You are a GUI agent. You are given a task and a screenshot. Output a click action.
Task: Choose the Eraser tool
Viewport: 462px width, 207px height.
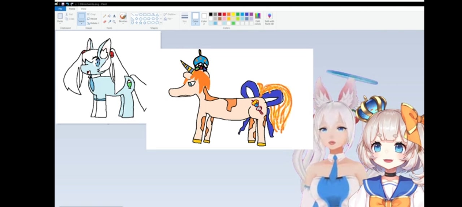pos(105,22)
